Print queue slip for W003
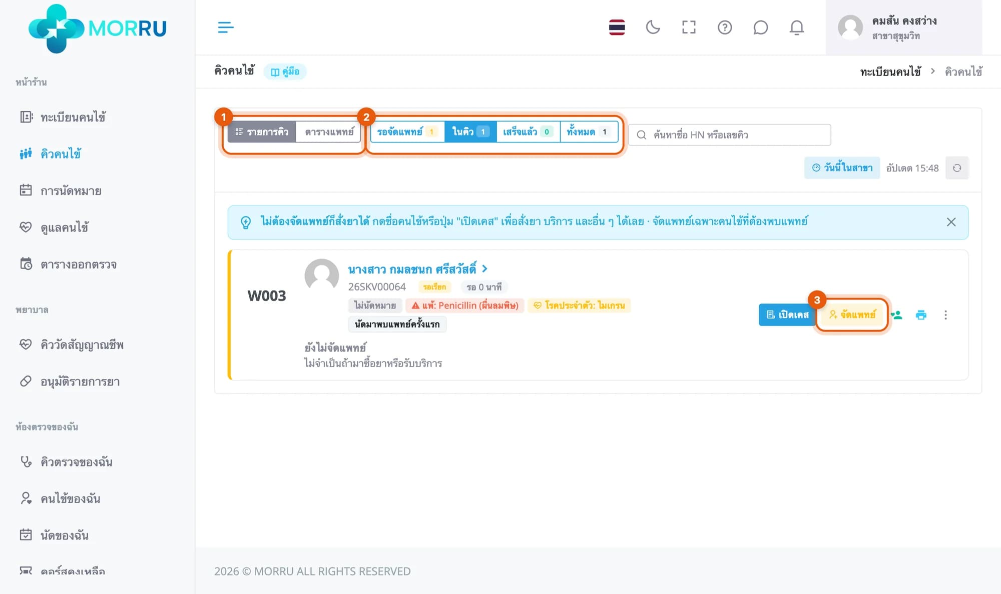Image resolution: width=1001 pixels, height=594 pixels. 921,315
